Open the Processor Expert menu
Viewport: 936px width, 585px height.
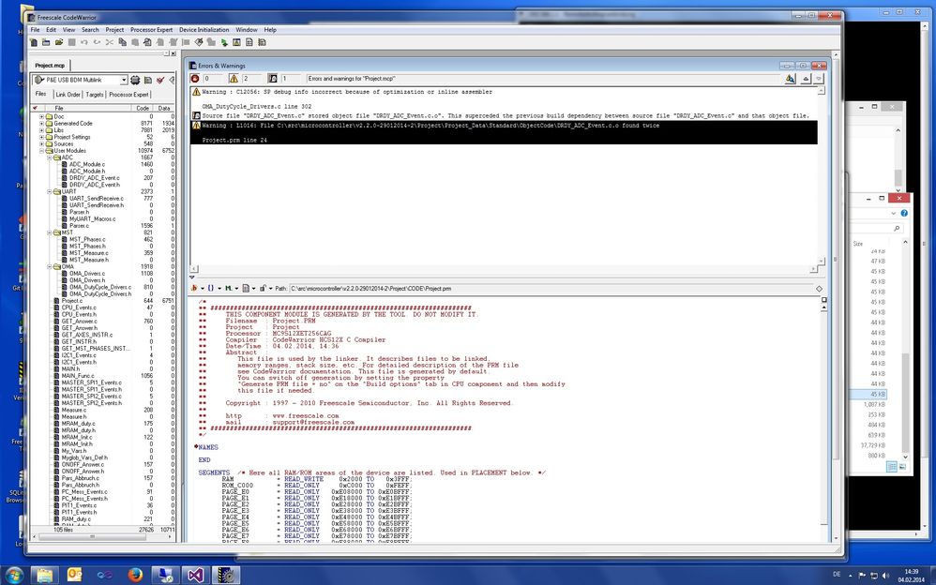coord(151,30)
